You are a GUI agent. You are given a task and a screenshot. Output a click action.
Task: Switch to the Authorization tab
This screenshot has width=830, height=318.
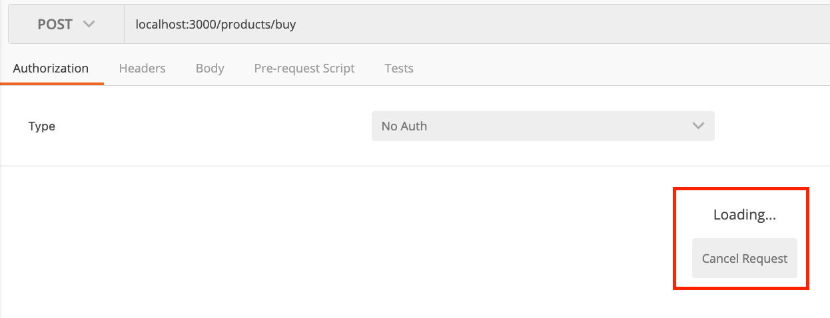51,68
